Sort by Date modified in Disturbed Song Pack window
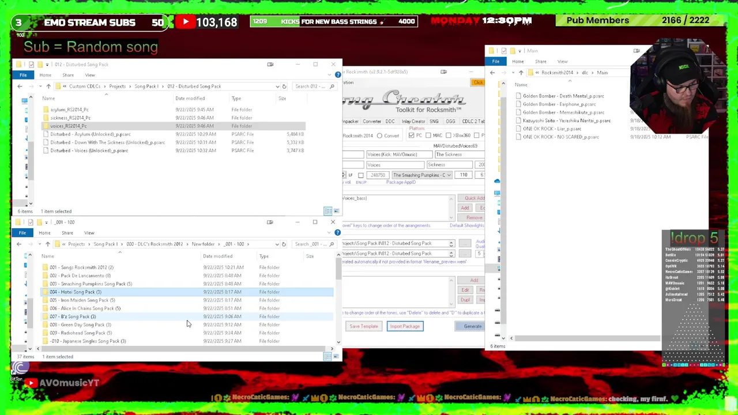738x415 pixels. click(x=190, y=99)
